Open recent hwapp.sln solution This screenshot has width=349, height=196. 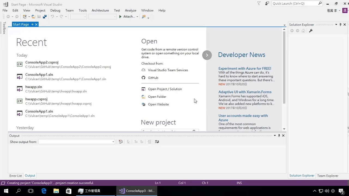52,89
